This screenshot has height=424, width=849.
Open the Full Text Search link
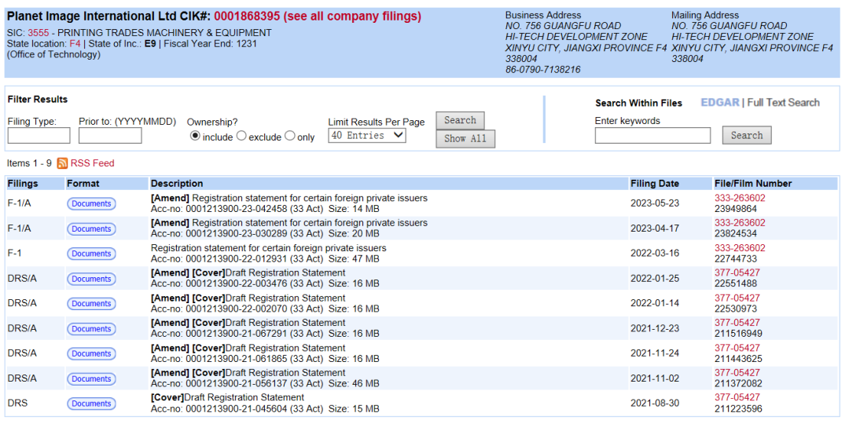pyautogui.click(x=784, y=103)
